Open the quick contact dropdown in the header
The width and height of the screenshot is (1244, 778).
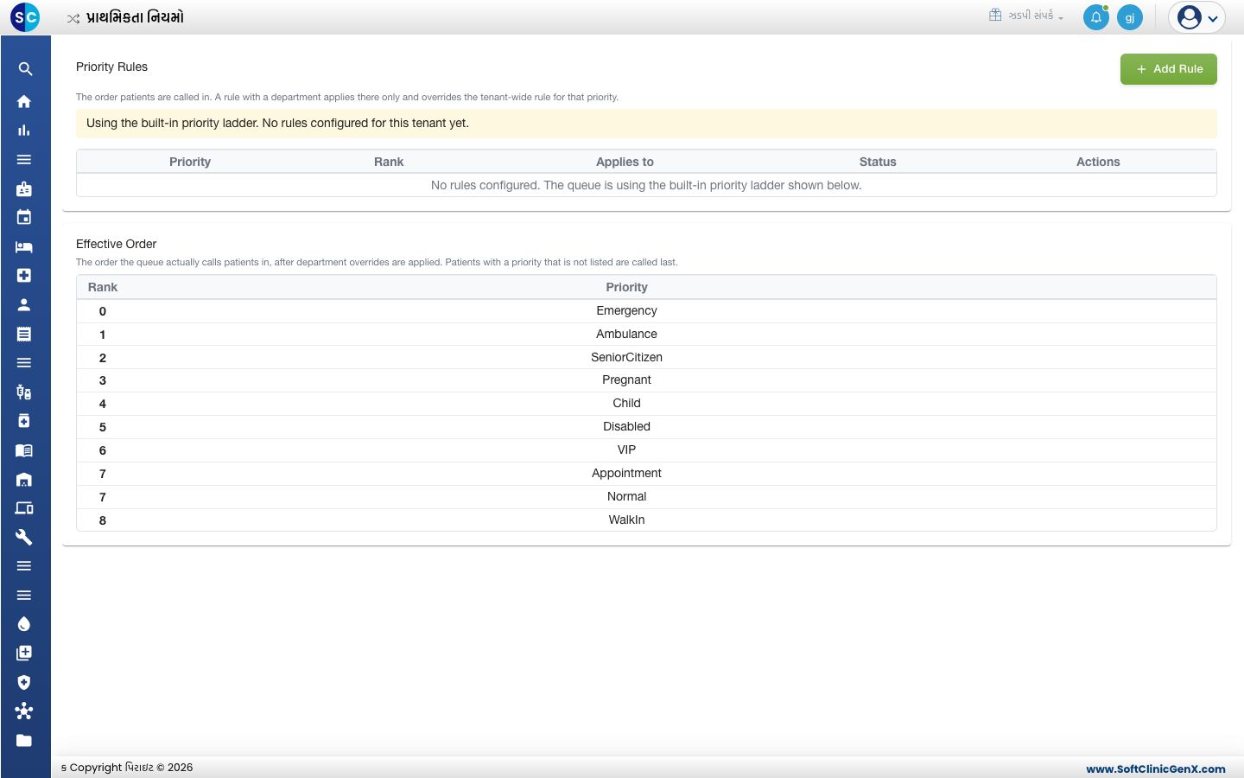(x=1026, y=16)
